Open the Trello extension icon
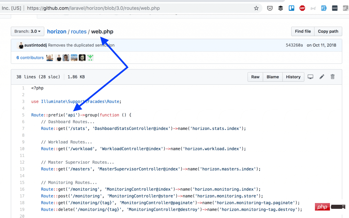This screenshot has height=218, width=349. [x=291, y=8]
